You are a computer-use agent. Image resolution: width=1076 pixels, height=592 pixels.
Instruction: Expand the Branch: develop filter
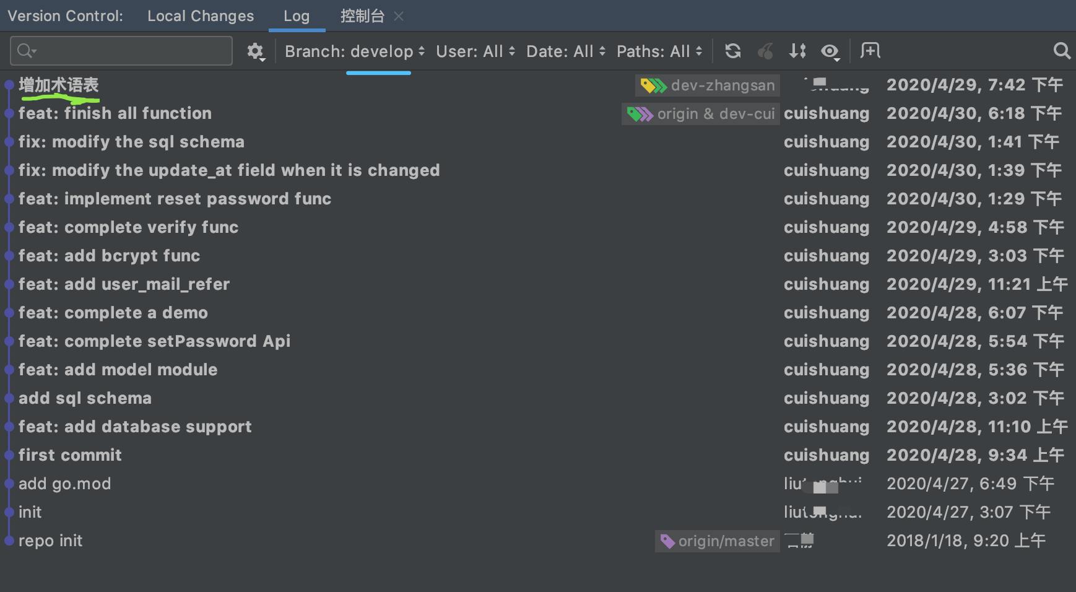355,51
